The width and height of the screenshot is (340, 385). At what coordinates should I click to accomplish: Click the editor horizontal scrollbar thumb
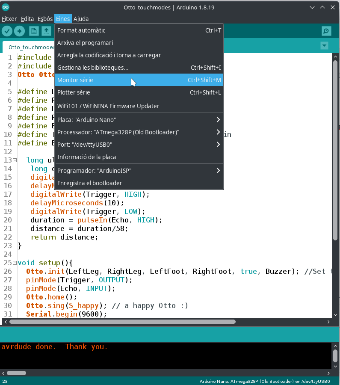122,322
